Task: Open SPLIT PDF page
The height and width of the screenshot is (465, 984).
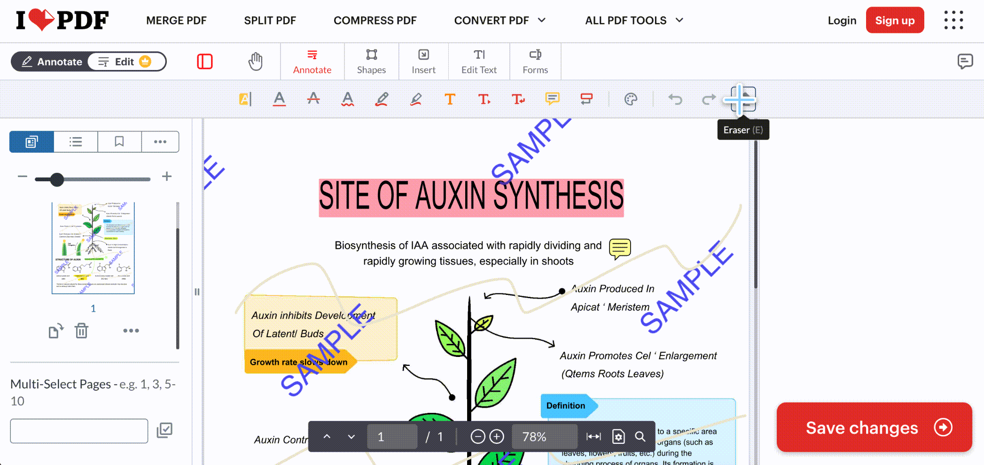Action: tap(270, 21)
